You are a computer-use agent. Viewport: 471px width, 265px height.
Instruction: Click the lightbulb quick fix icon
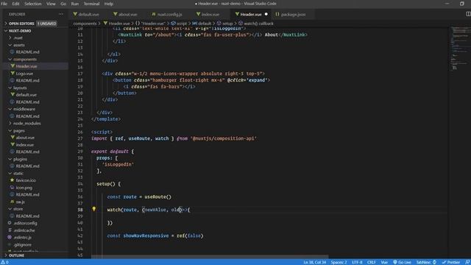(93, 209)
